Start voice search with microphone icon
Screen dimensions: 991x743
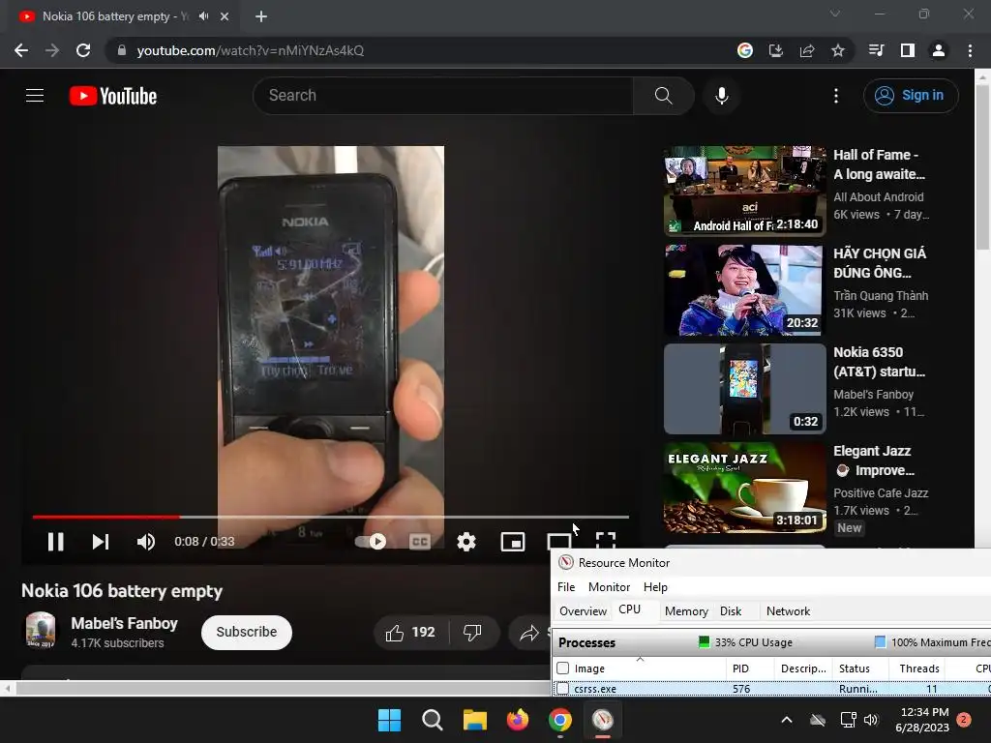pos(721,96)
